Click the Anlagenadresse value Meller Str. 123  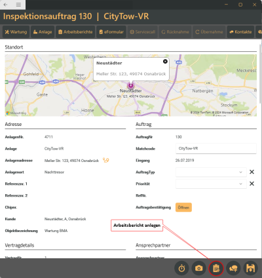(71, 161)
